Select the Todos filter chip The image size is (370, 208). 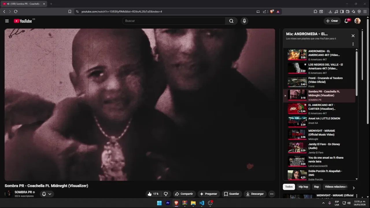pyautogui.click(x=289, y=187)
